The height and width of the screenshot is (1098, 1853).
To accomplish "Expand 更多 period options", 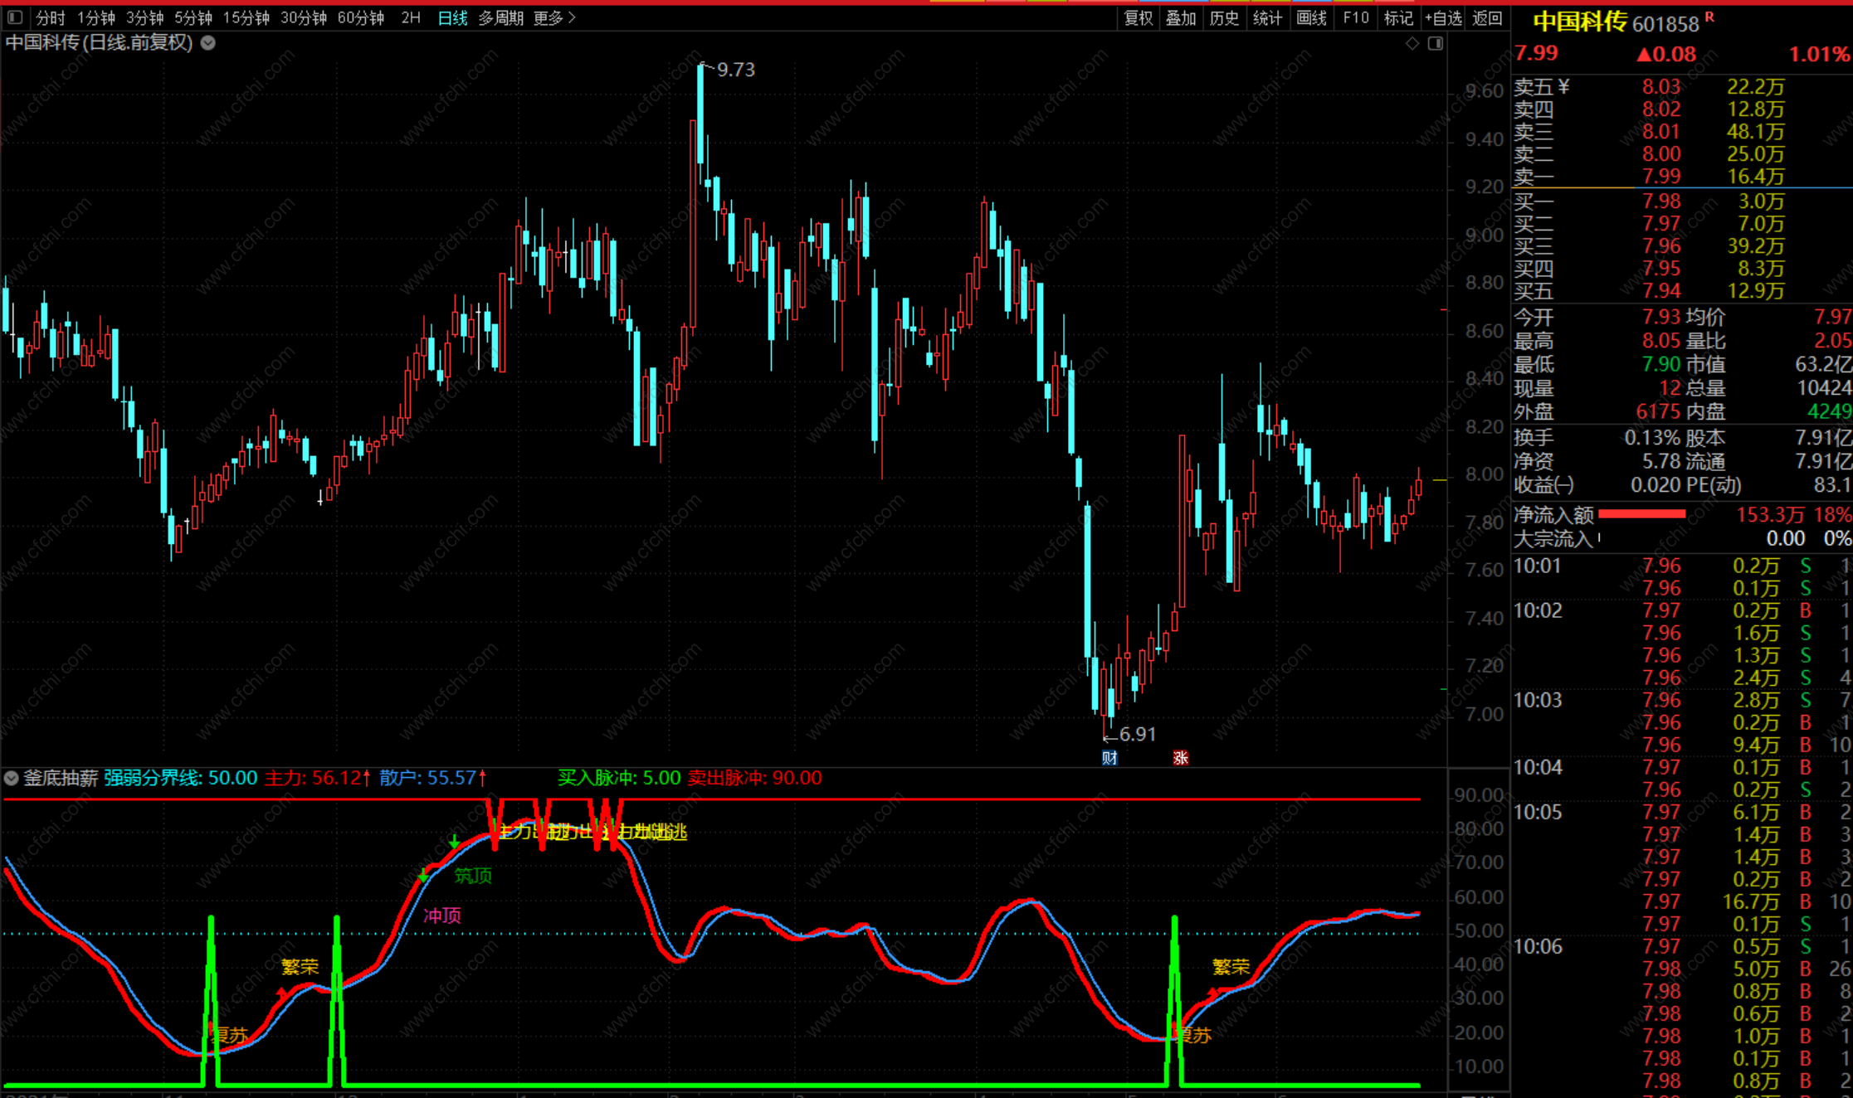I will 554,17.
